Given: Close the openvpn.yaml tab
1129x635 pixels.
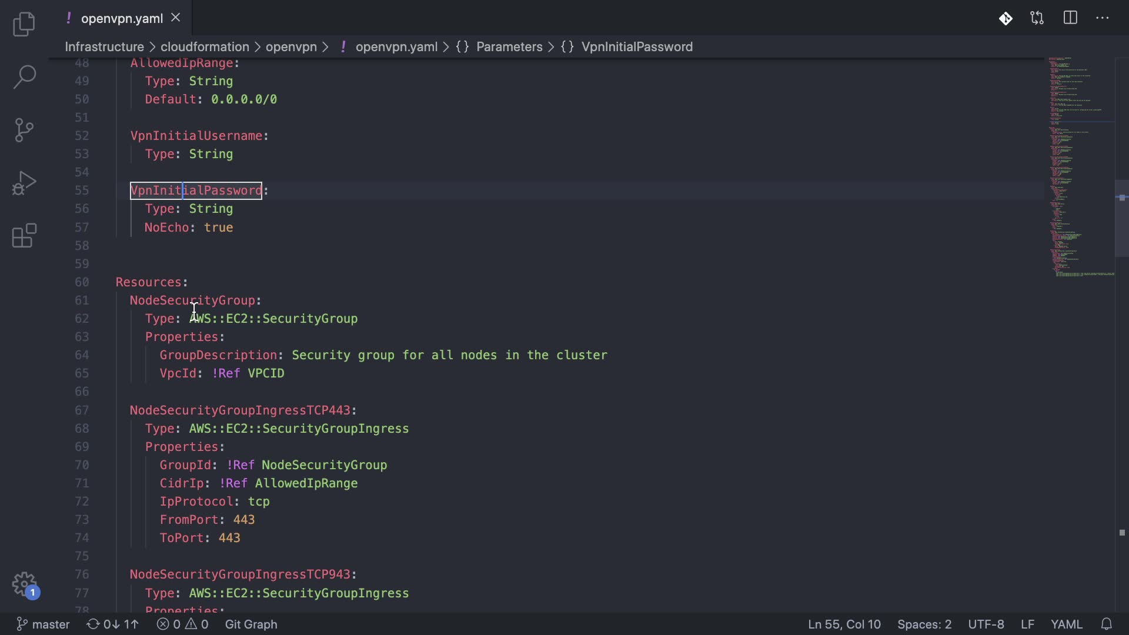Looking at the screenshot, I should 175,18.
